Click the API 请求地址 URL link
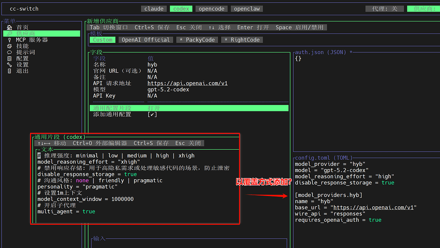 187,83
